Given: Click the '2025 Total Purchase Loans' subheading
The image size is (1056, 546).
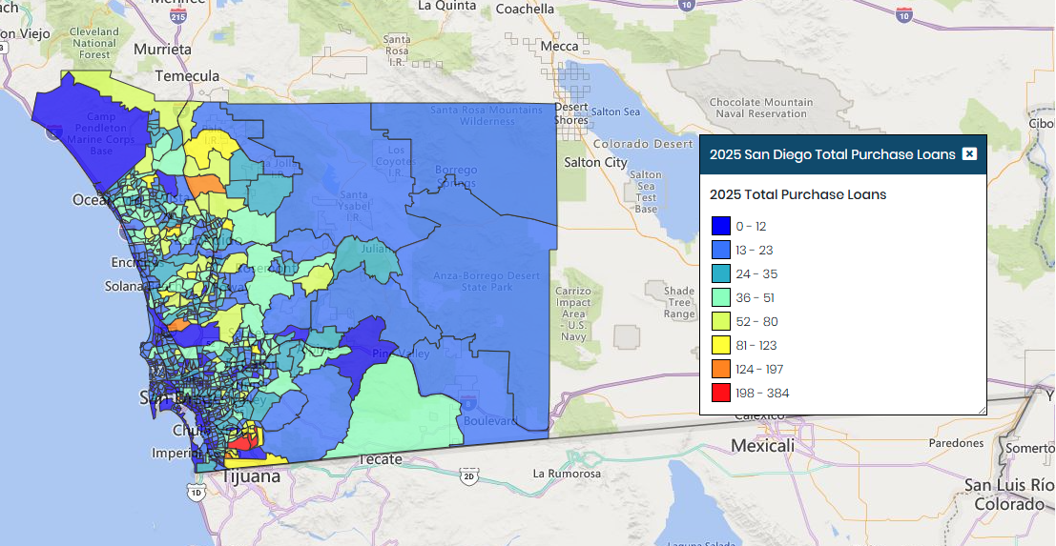Looking at the screenshot, I should (x=798, y=195).
